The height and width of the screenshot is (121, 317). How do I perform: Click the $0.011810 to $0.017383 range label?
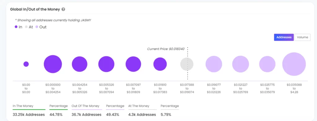160,89
